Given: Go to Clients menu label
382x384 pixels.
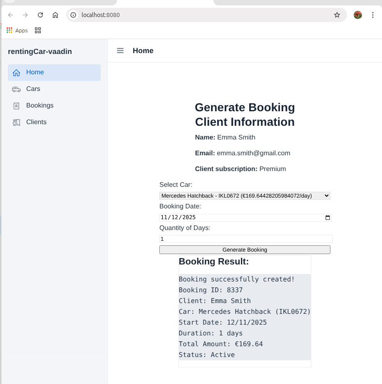Looking at the screenshot, I should click(x=36, y=122).
